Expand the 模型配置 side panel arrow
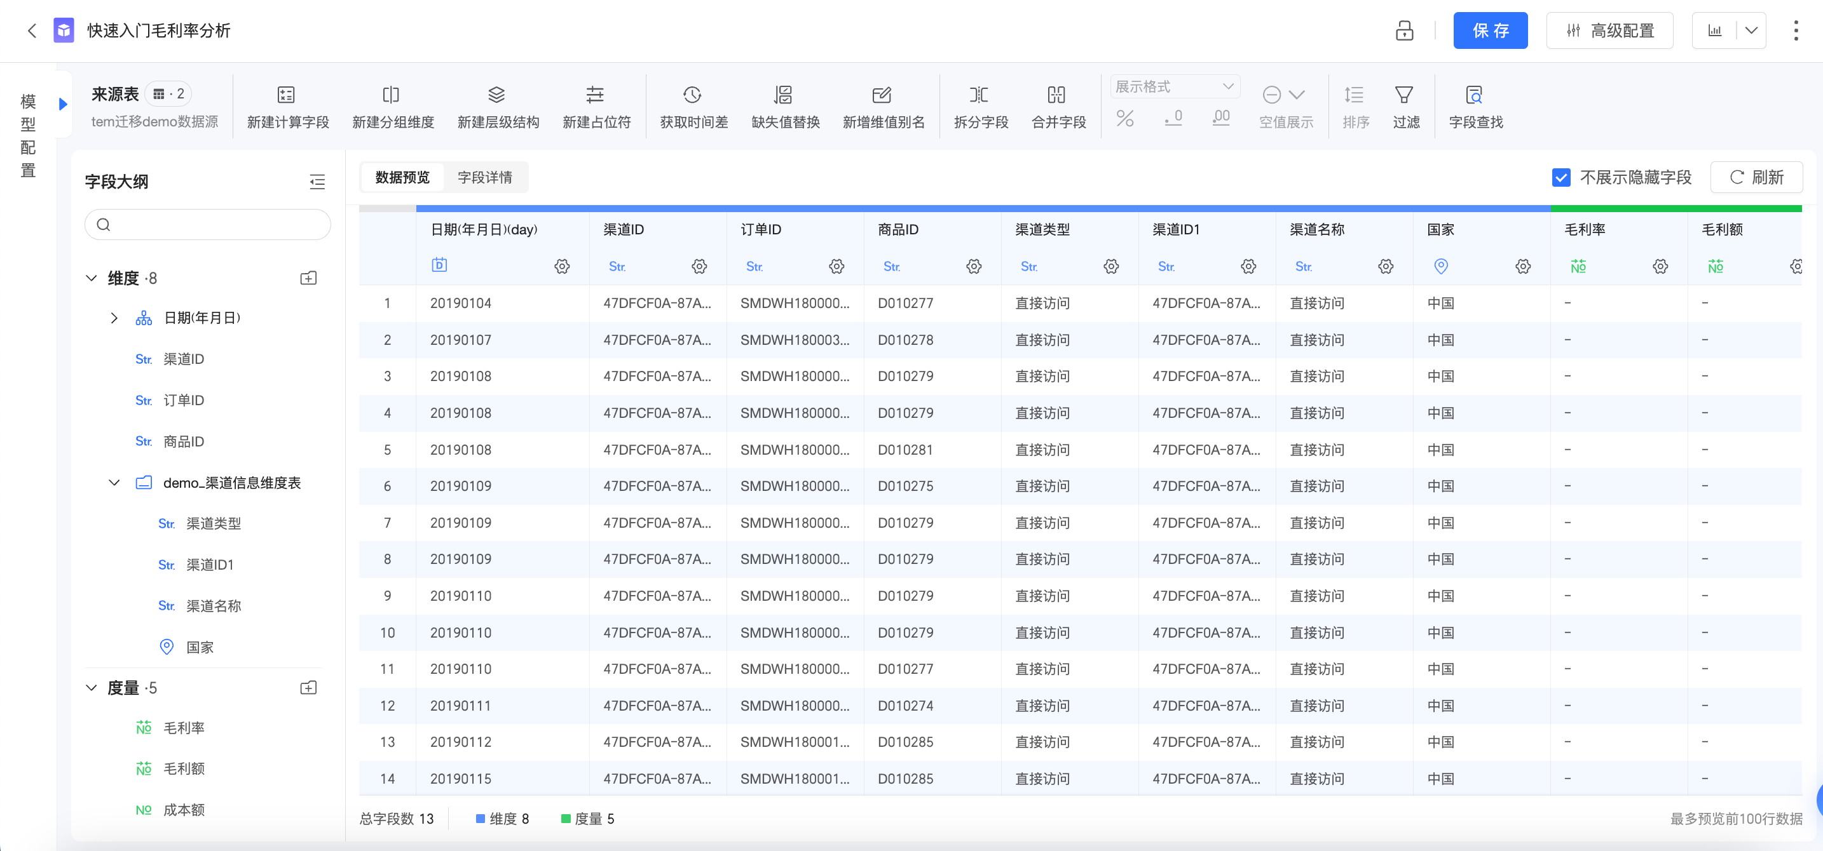 point(63,104)
